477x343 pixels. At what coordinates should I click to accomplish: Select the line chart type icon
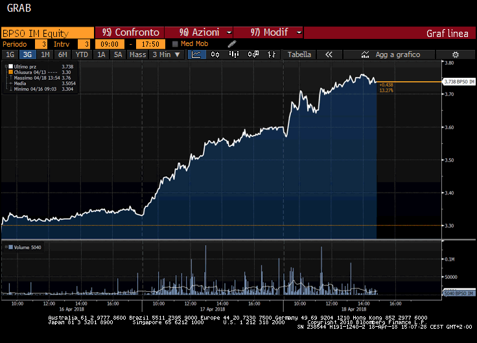click(196, 54)
